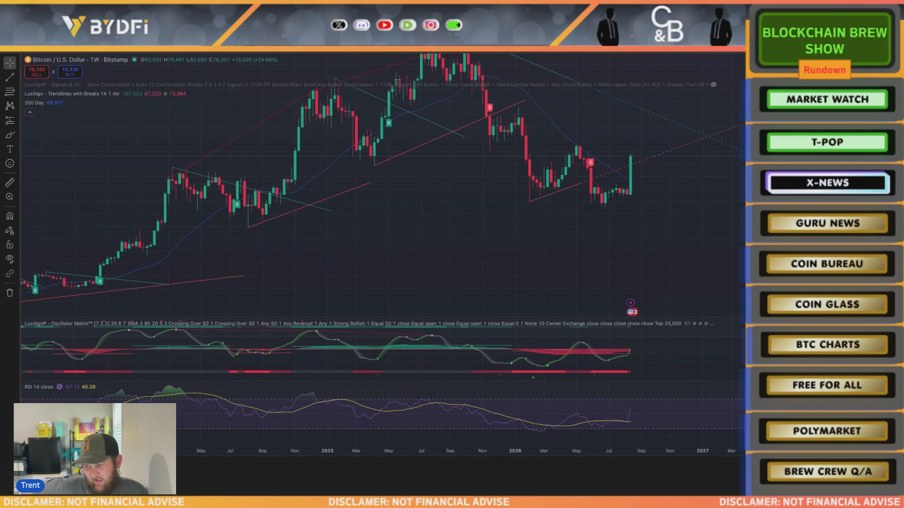Select the trend line drawing tool
904x508 pixels.
click(x=10, y=77)
